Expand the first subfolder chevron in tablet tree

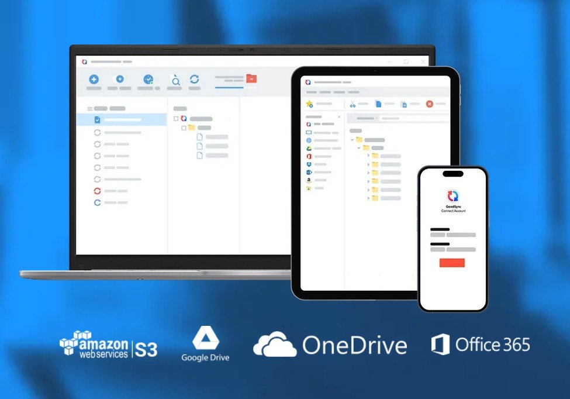pyautogui.click(x=368, y=156)
